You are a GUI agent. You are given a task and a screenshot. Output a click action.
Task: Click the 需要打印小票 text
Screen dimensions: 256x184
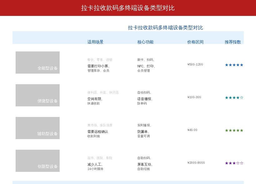tap(98, 66)
